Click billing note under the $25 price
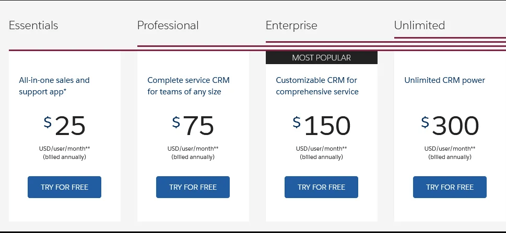506x233 pixels. [x=65, y=157]
